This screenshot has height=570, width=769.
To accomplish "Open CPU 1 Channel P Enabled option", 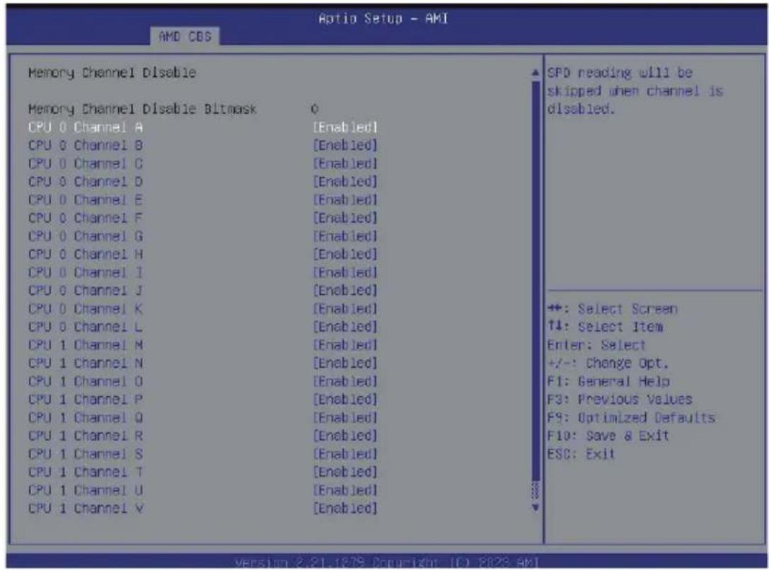I will tap(345, 400).
